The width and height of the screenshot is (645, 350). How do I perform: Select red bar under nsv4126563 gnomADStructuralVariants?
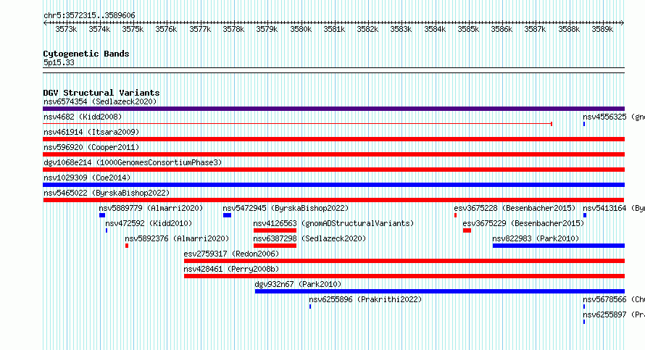coord(275,230)
